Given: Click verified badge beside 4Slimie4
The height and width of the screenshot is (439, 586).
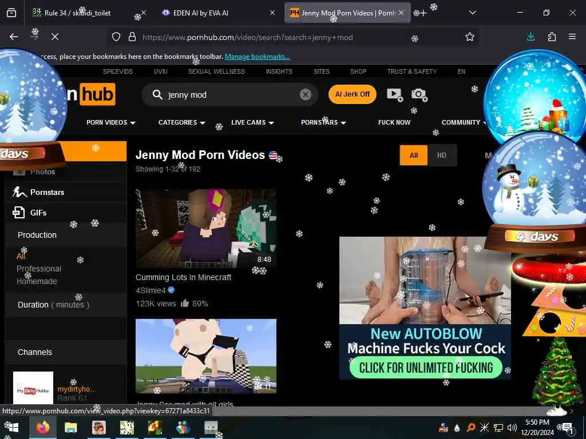Looking at the screenshot, I should coord(171,290).
